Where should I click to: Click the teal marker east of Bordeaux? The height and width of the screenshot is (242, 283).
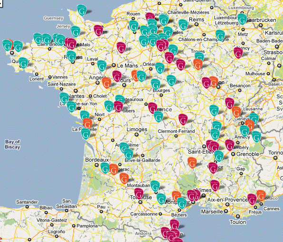coord(105,168)
